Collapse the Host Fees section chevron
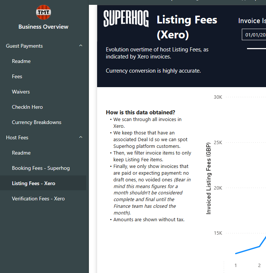This screenshot has height=273, width=266. click(81, 137)
